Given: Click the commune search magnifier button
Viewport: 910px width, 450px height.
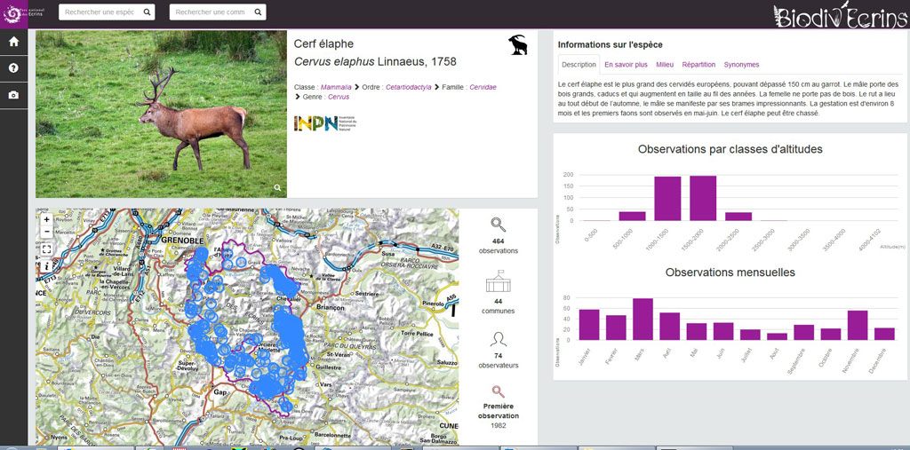Looking at the screenshot, I should click(x=259, y=12).
